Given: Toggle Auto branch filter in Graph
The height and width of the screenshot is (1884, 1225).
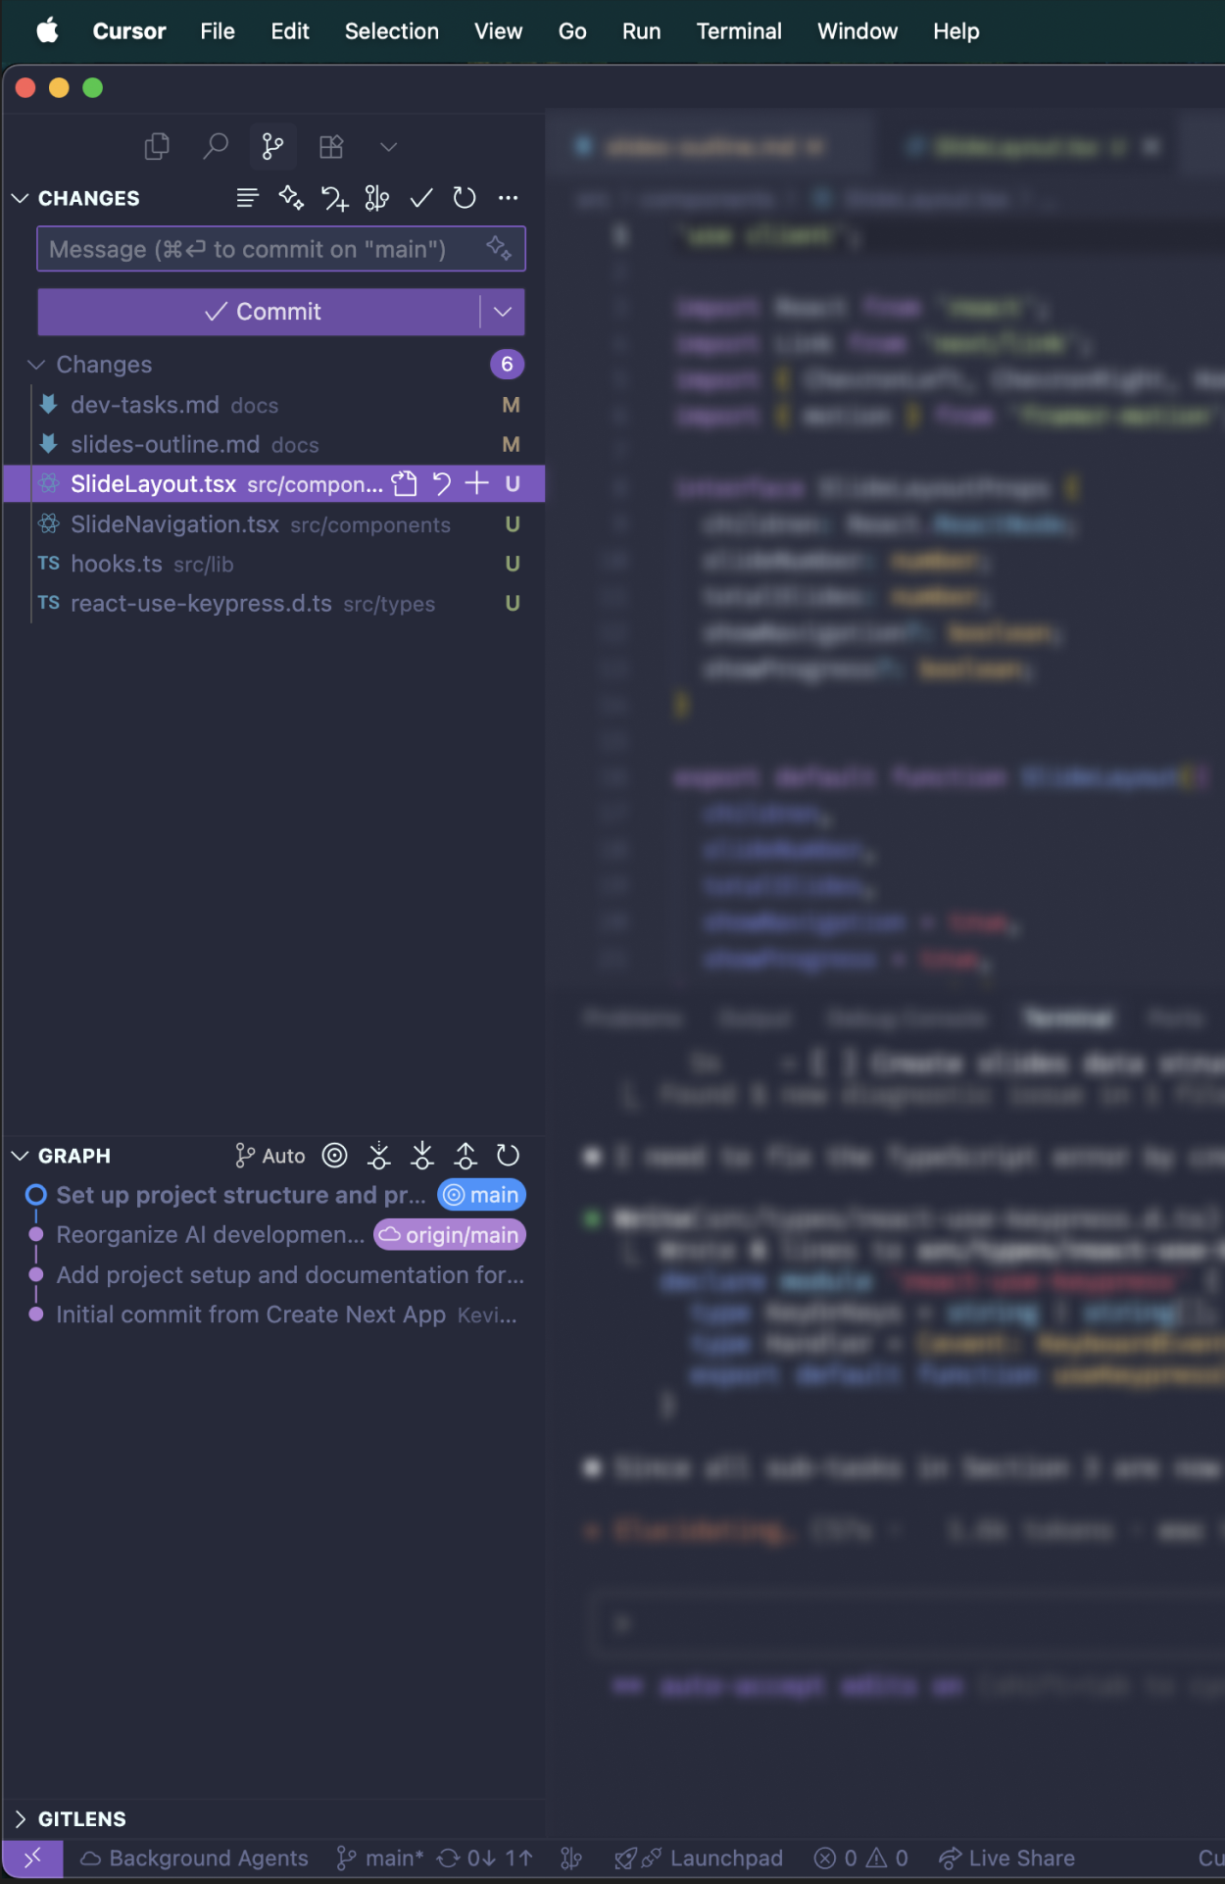Looking at the screenshot, I should point(270,1156).
